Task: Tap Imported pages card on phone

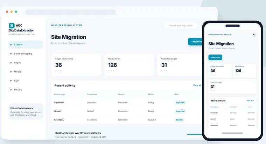Action: 232,86
